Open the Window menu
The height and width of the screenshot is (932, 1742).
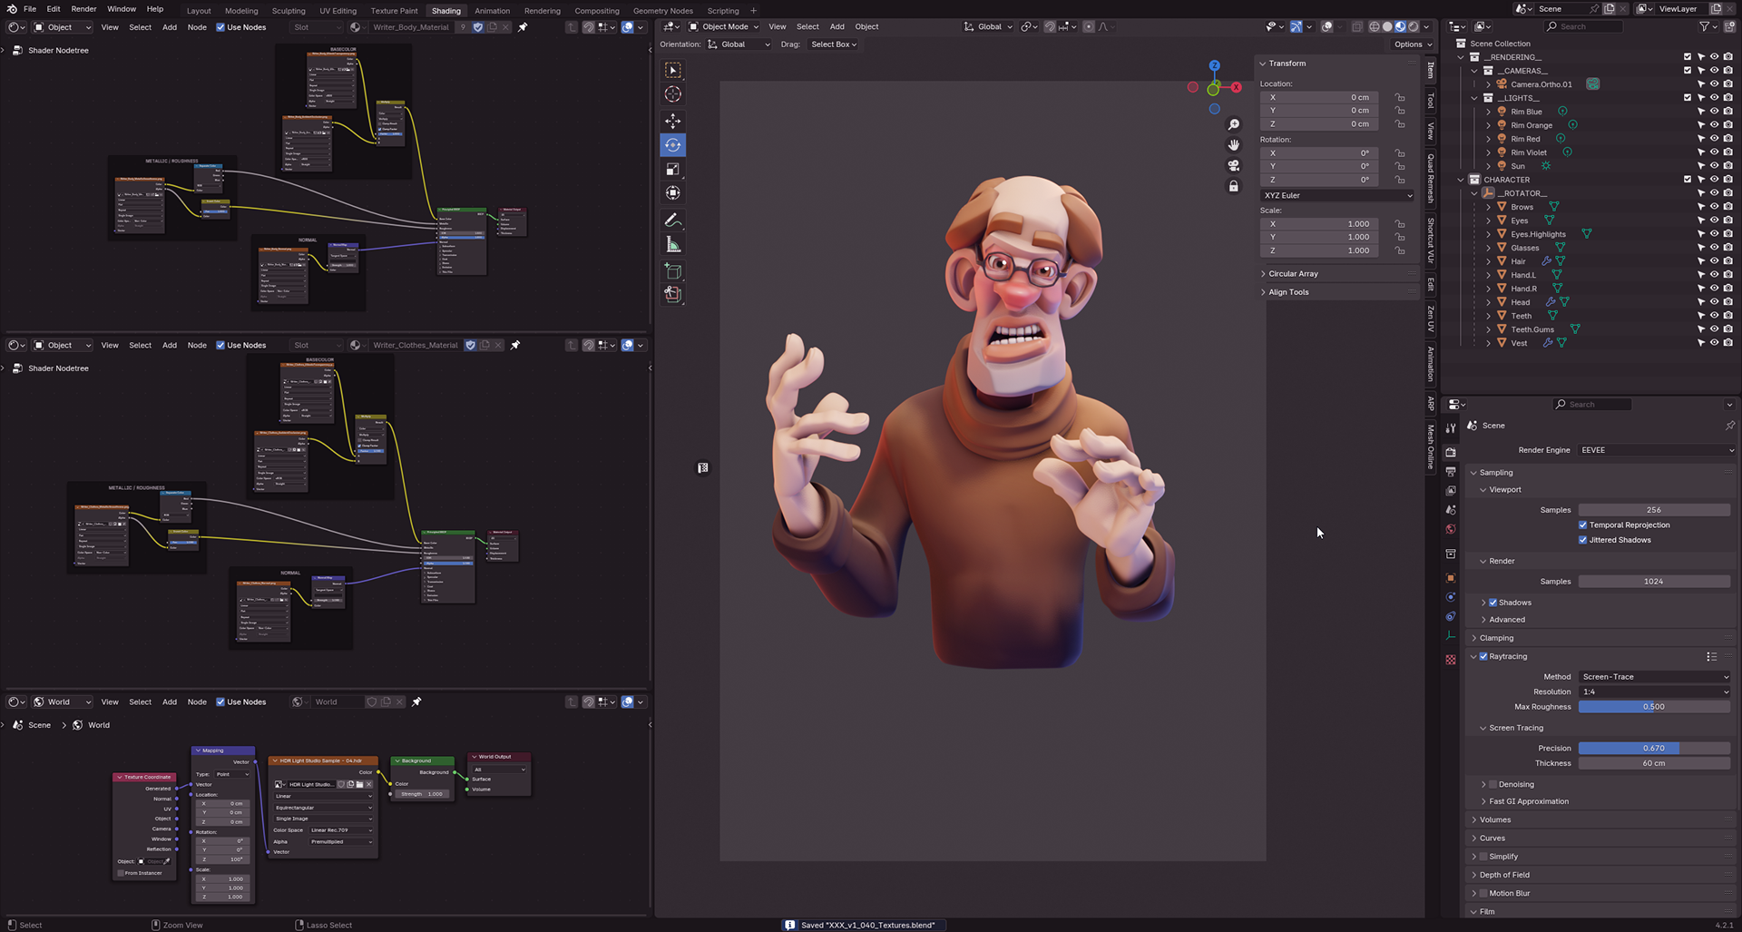tap(122, 9)
